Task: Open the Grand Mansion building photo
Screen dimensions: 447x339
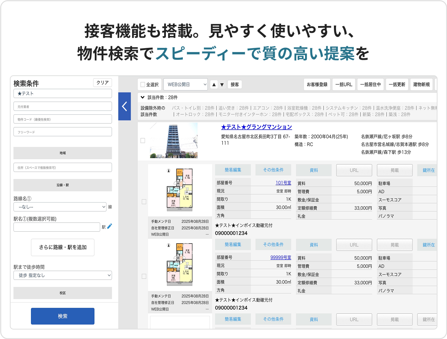Action: [x=174, y=140]
